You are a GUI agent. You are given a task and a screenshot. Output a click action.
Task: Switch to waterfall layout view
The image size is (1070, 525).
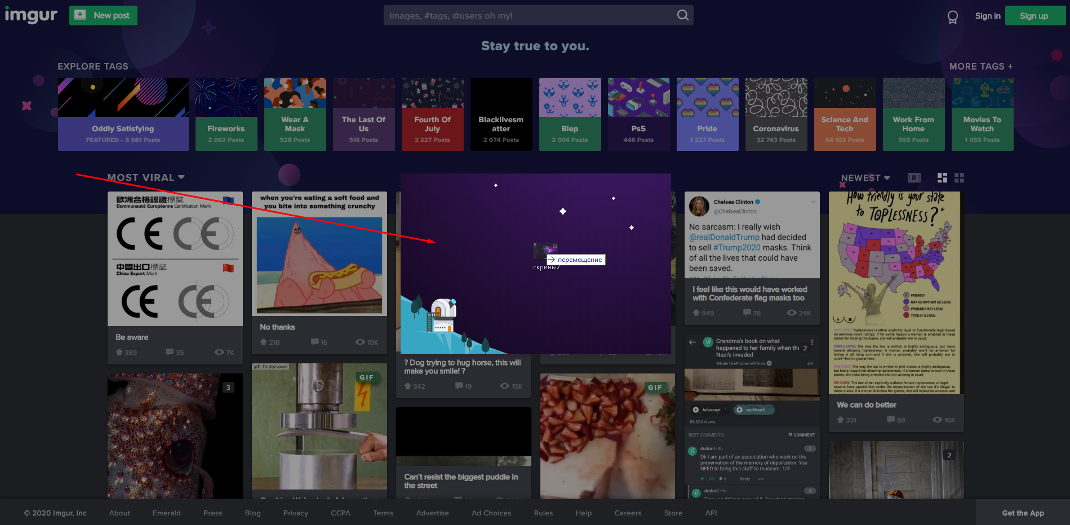[x=942, y=178]
